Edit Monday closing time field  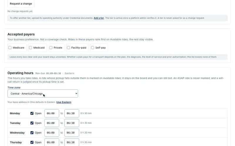pyautogui.click(x=72, y=113)
